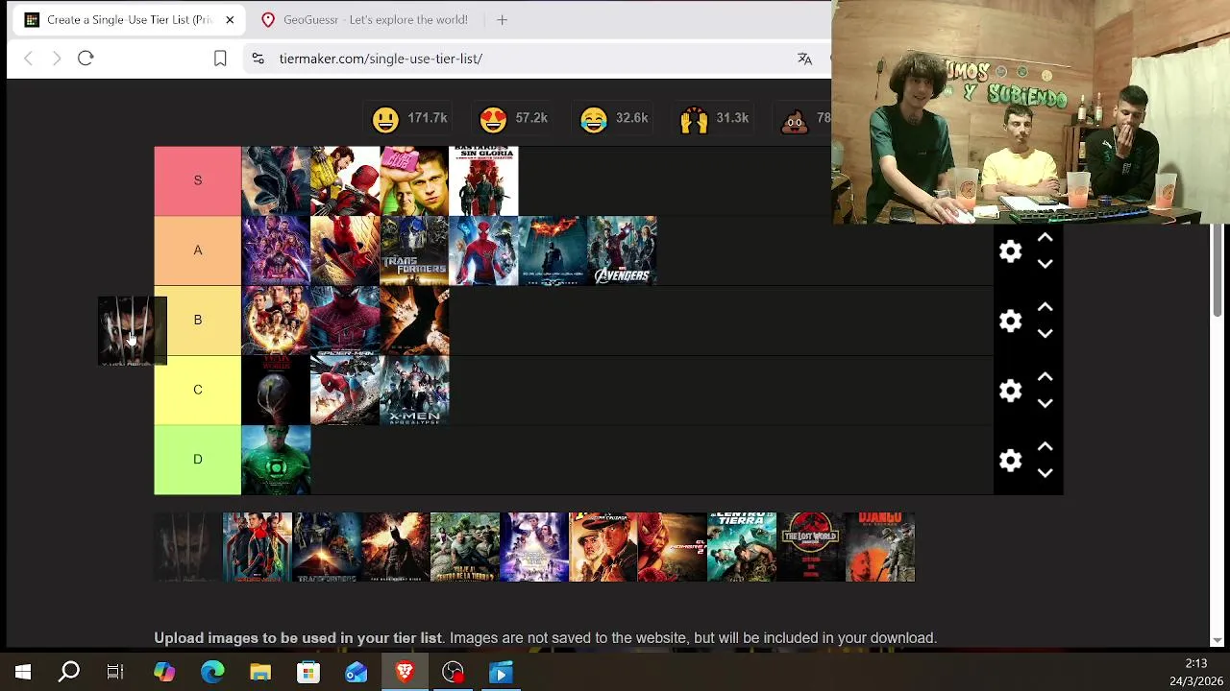Select Deadpool & Wolverine poster in S tier
1230x691 pixels.
click(x=345, y=181)
